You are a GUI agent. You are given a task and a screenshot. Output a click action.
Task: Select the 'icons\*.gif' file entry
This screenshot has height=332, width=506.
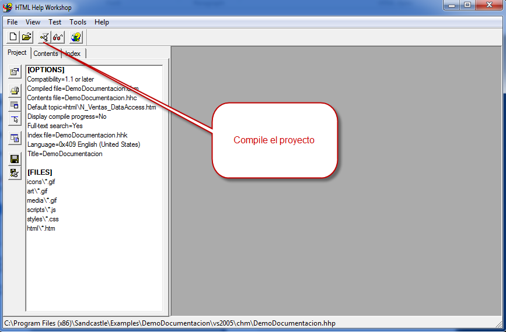click(41, 182)
